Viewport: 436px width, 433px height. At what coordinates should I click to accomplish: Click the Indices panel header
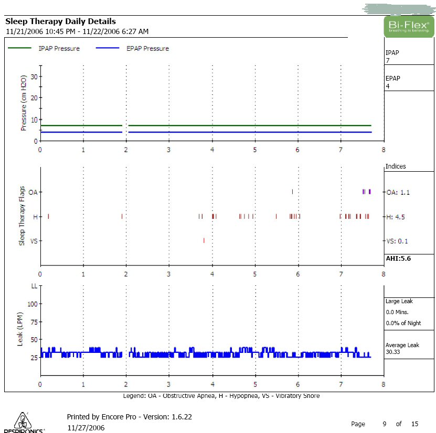(x=396, y=166)
